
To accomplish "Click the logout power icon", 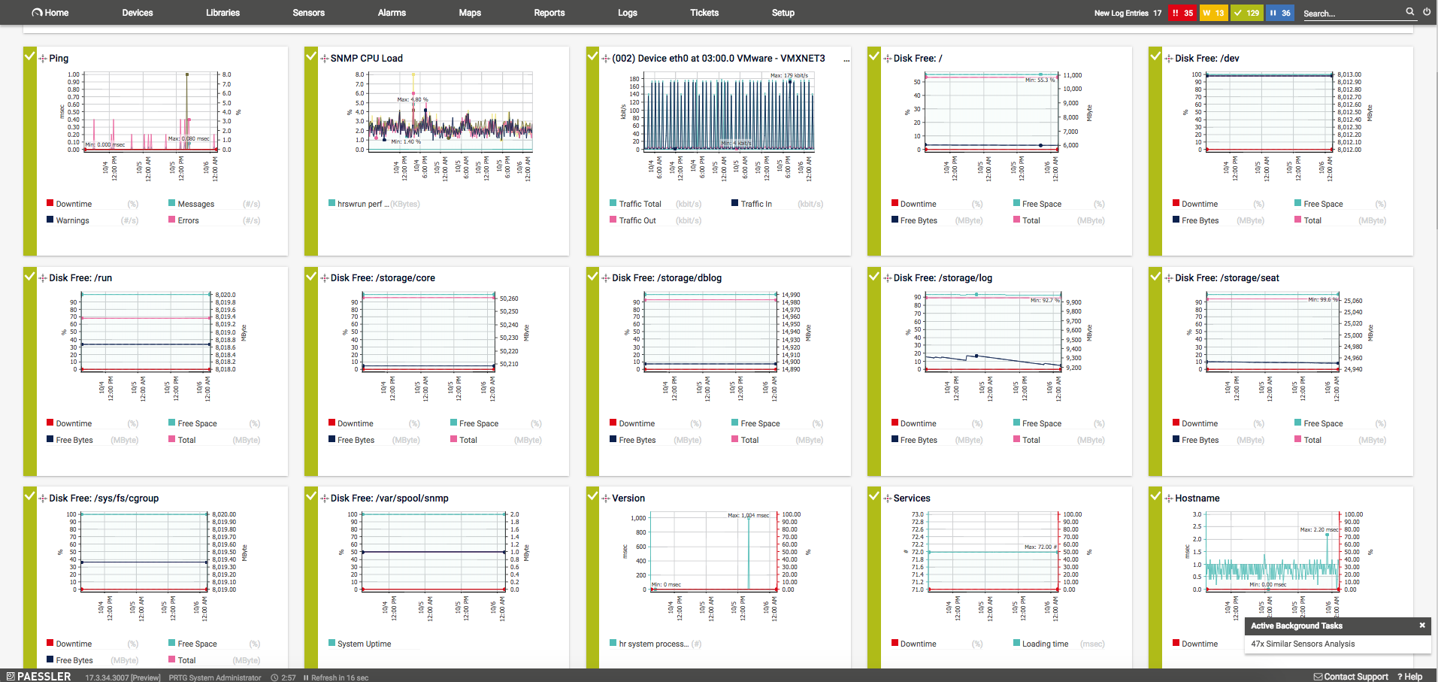I will pyautogui.click(x=1427, y=12).
